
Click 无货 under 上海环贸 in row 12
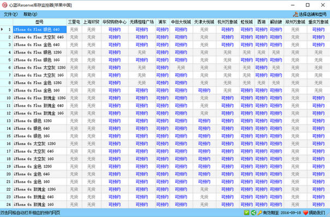(x=91, y=113)
